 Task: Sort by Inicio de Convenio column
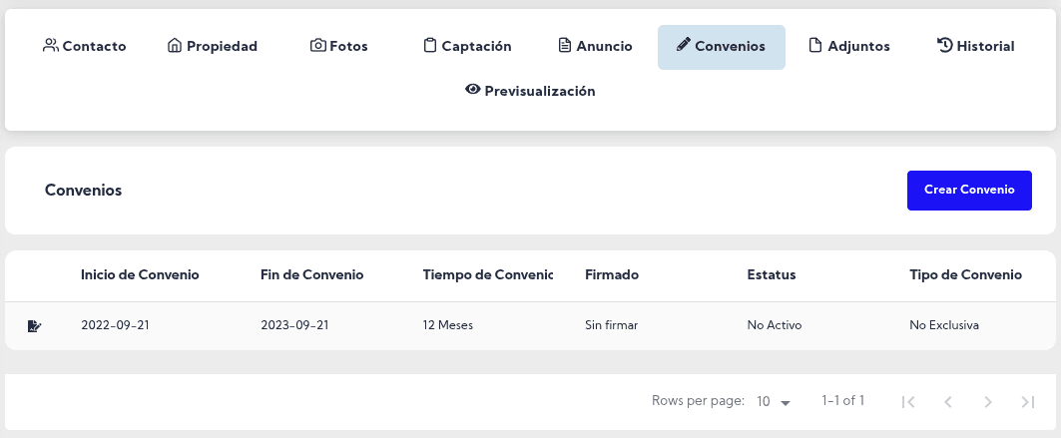click(140, 274)
